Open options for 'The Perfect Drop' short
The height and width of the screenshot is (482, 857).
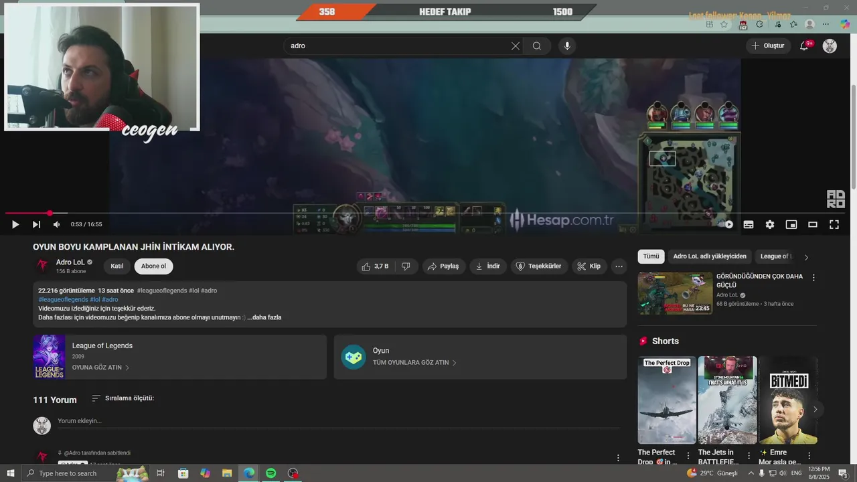688,456
